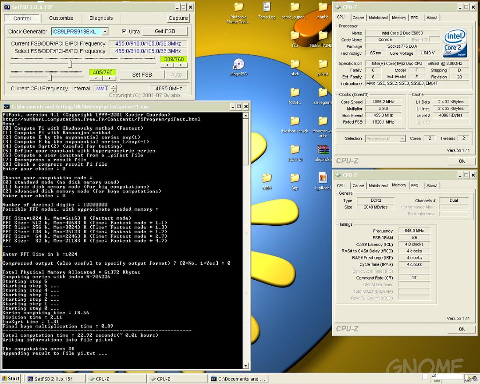Screen dimensions: 480x384
Task: Click the Core Voltage value 1.640 V
Action: click(427, 53)
